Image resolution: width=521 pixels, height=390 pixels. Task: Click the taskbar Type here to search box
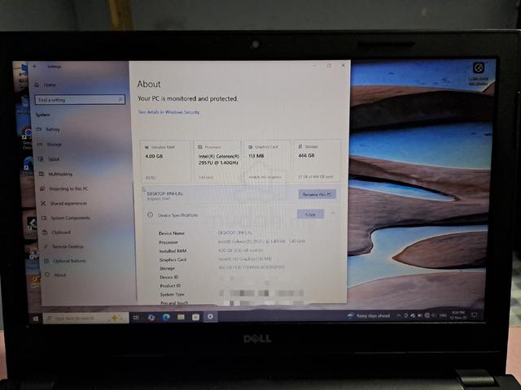(x=85, y=318)
